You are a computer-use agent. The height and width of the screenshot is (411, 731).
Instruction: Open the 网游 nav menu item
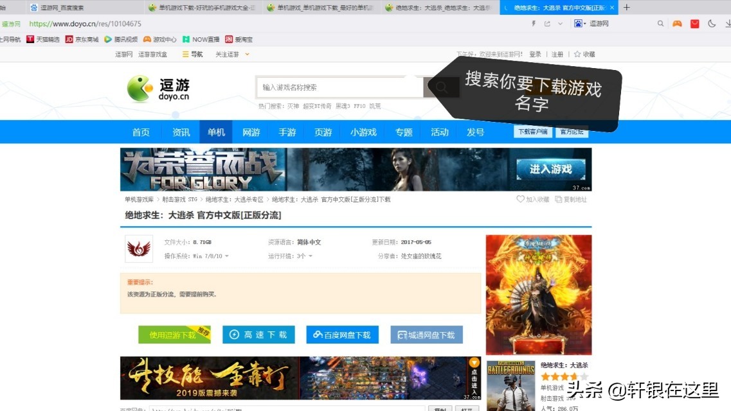click(251, 132)
